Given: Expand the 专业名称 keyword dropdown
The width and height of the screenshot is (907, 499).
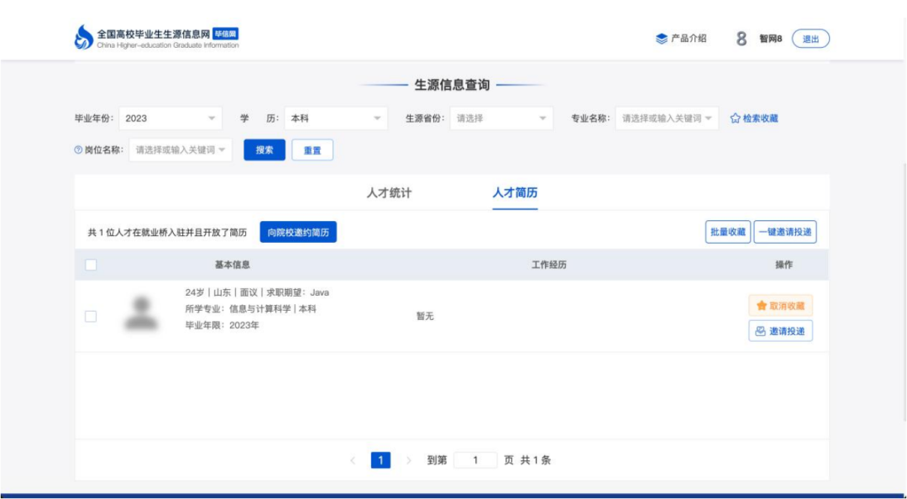Looking at the screenshot, I should 667,118.
